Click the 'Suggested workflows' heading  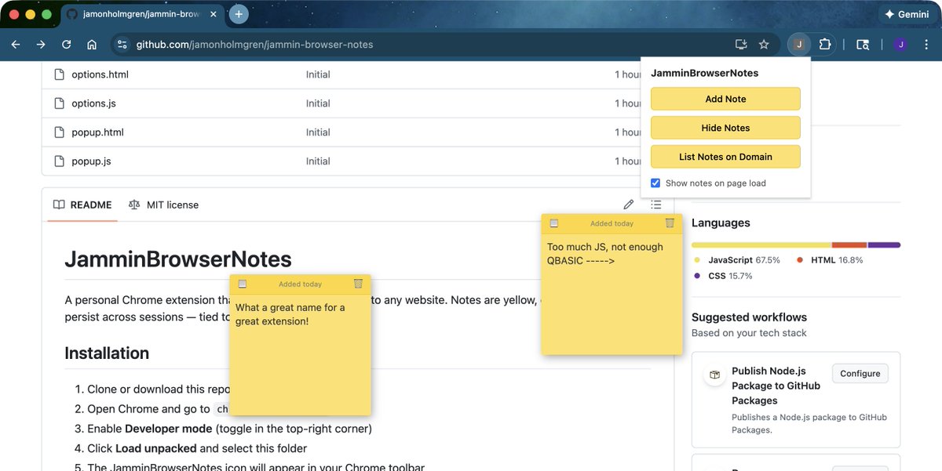pos(749,317)
